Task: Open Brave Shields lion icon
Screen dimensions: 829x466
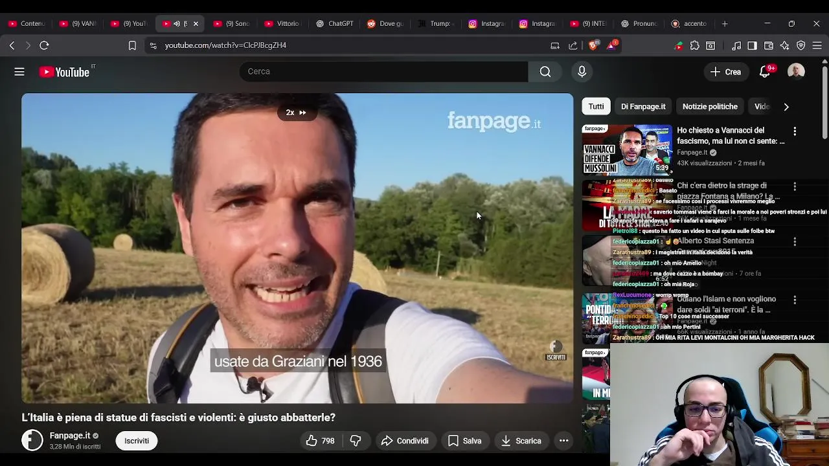Action: coord(593,45)
